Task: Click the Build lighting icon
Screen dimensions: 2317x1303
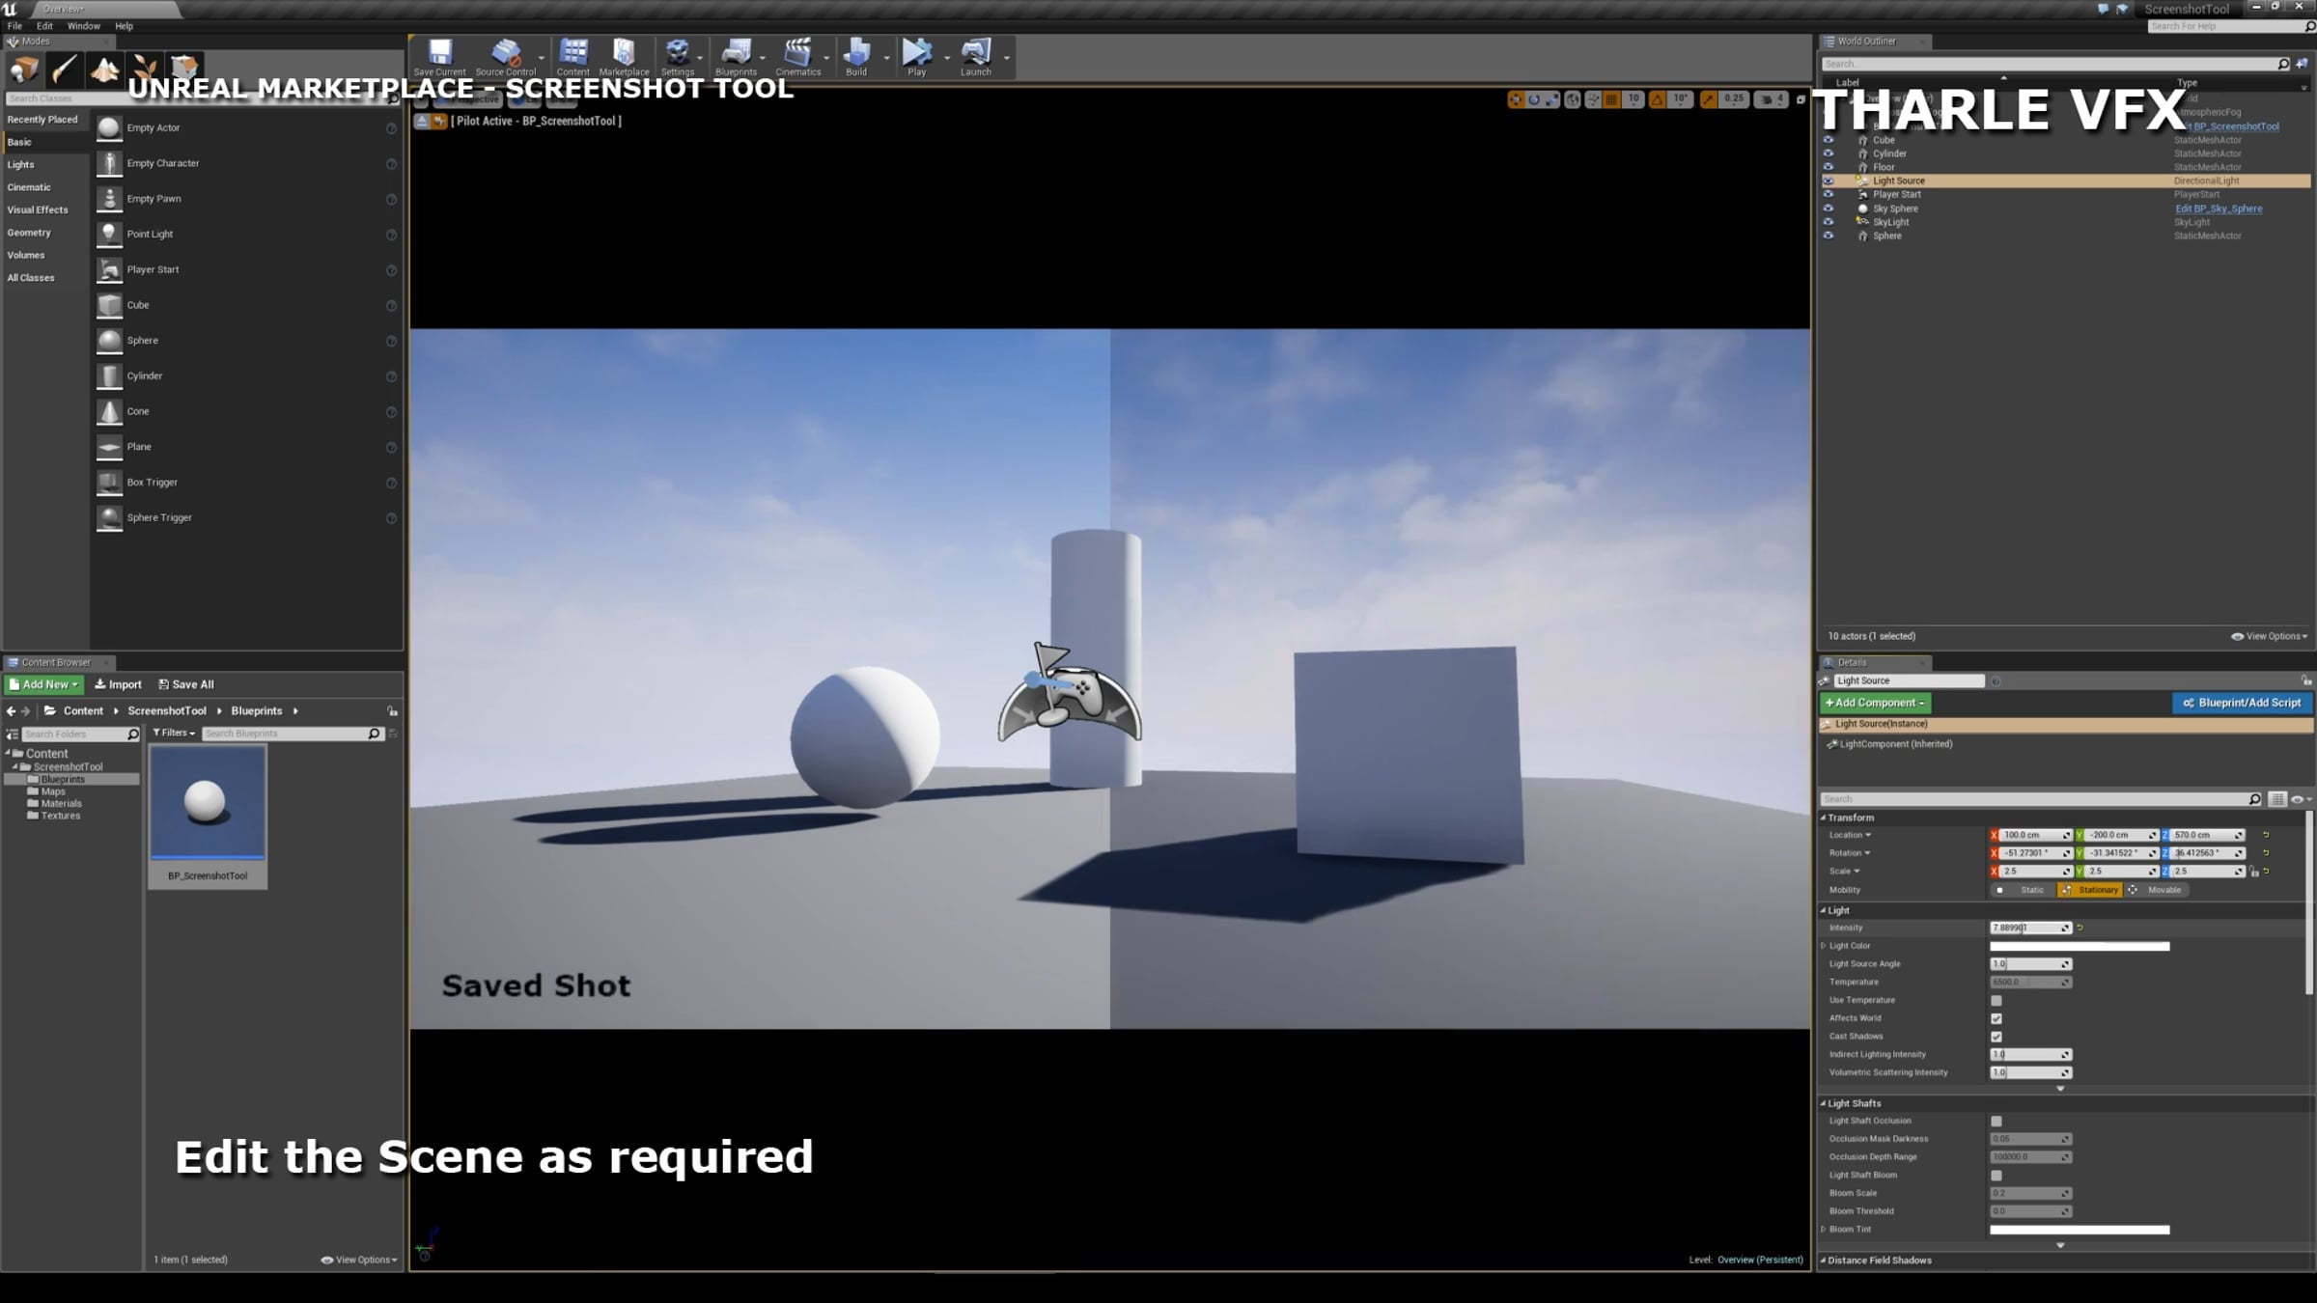Action: click(856, 56)
